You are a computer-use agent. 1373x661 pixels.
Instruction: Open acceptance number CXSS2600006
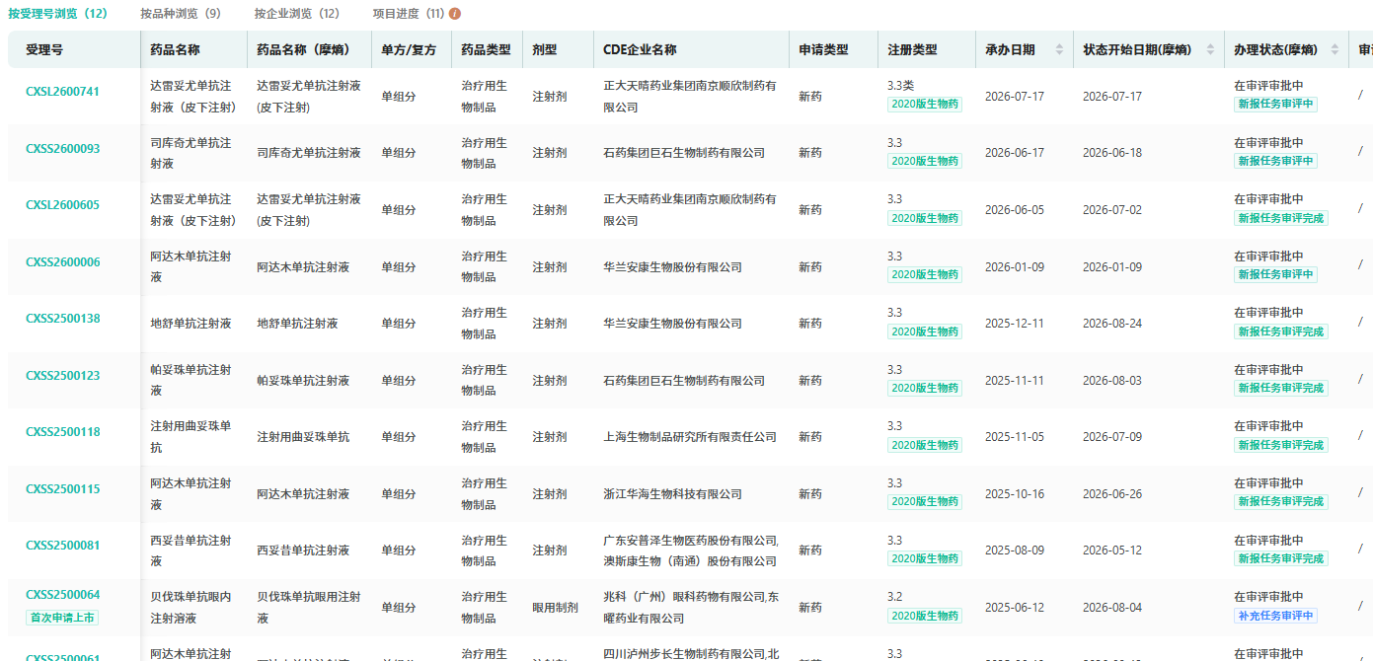click(x=63, y=262)
